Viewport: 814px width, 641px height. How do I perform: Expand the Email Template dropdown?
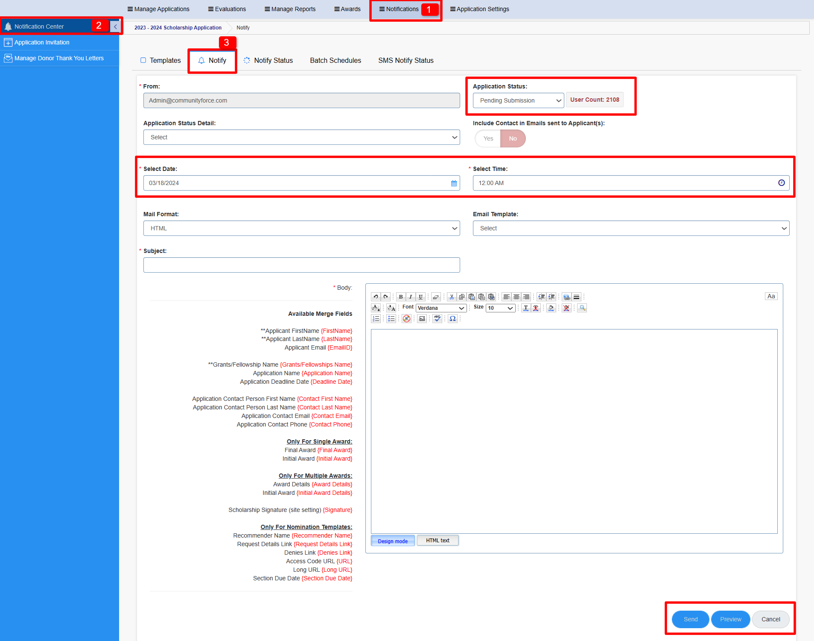click(630, 228)
